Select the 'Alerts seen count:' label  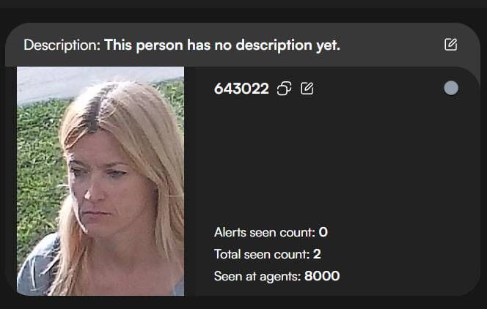265,232
